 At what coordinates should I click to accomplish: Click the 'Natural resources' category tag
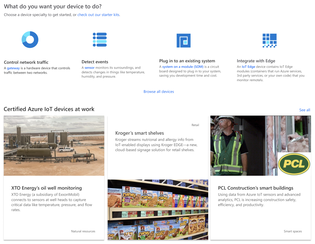click(x=83, y=231)
